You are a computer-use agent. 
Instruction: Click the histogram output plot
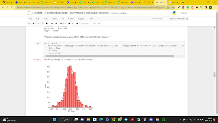click(x=69, y=87)
